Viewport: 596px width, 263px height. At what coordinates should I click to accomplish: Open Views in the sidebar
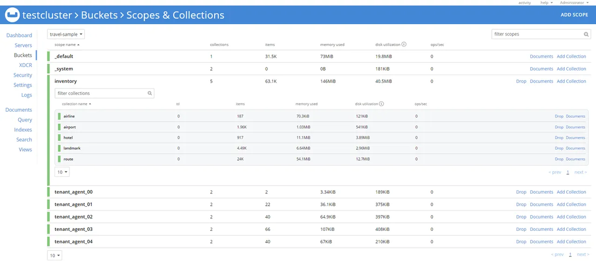25,150
